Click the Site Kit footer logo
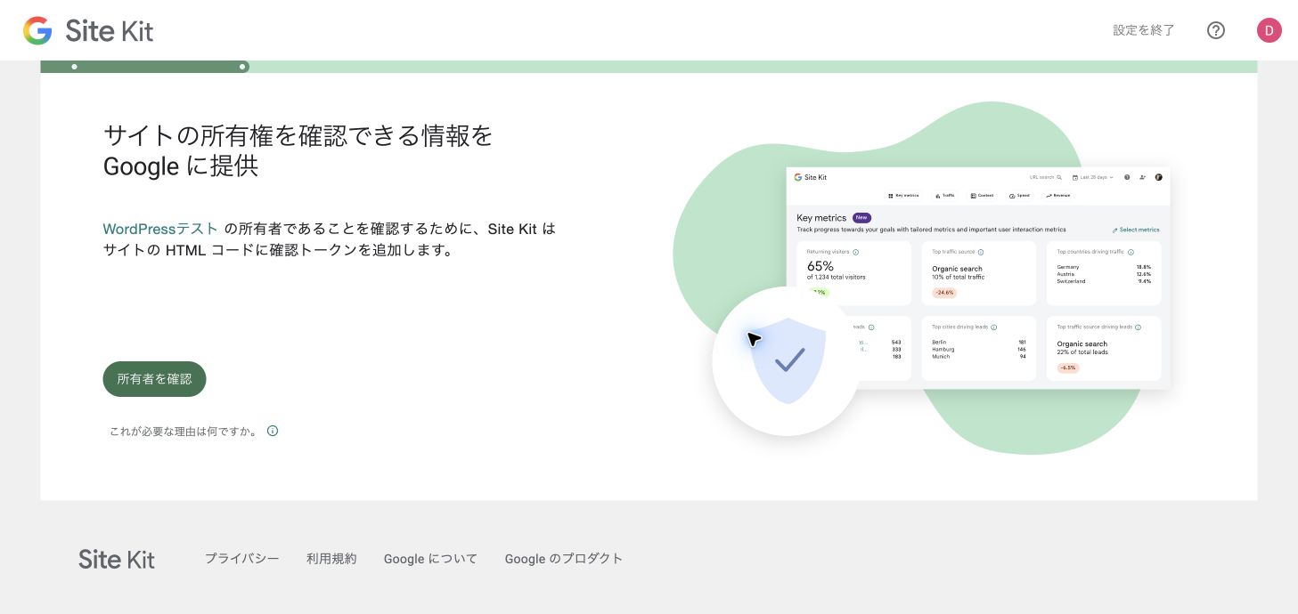This screenshot has width=1298, height=614. (x=117, y=559)
